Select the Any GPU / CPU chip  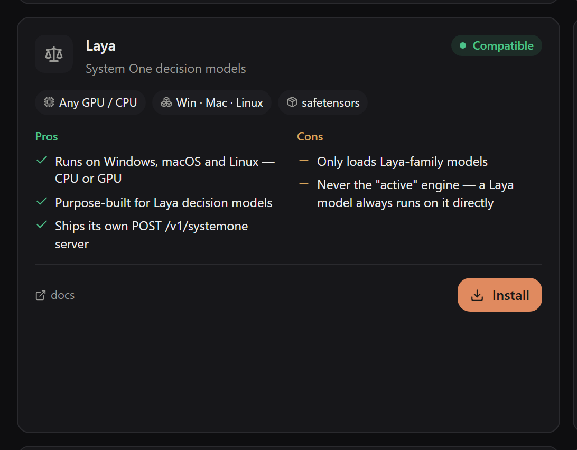tap(90, 102)
